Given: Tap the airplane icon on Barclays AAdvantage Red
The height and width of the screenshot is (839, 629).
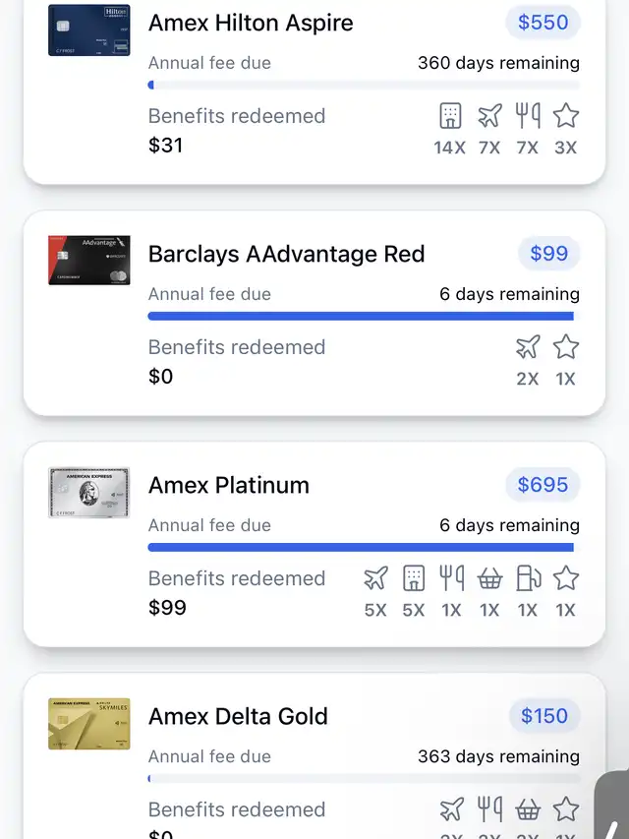Looking at the screenshot, I should [528, 347].
